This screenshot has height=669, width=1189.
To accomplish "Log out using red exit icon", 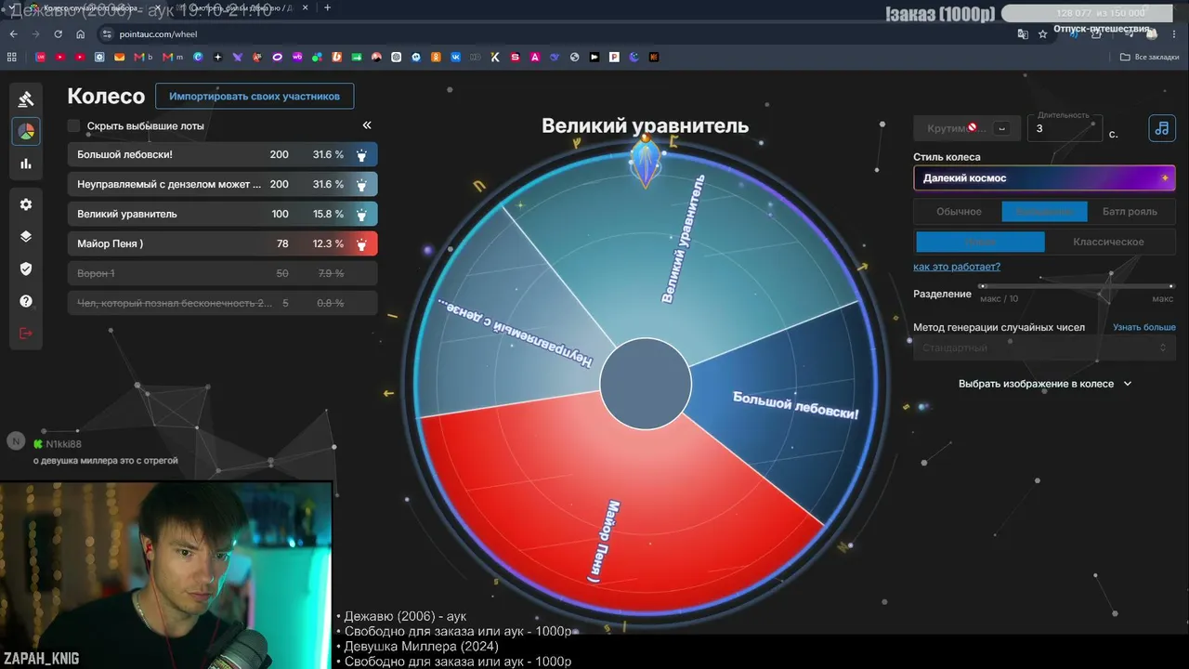I will point(26,334).
